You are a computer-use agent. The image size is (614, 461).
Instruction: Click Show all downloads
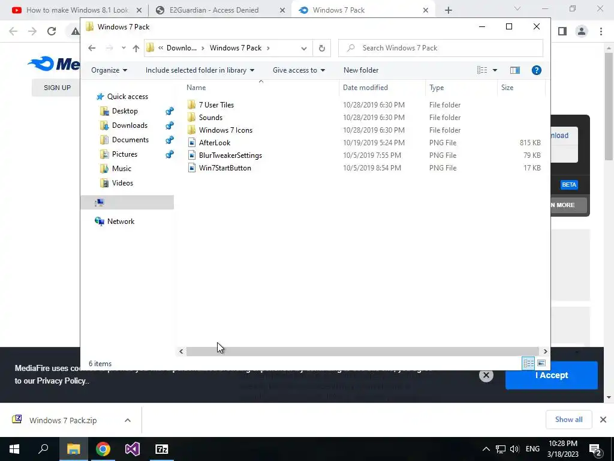point(568,420)
